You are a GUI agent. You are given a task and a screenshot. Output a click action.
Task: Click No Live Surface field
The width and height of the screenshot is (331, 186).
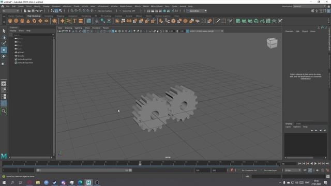coord(105,11)
